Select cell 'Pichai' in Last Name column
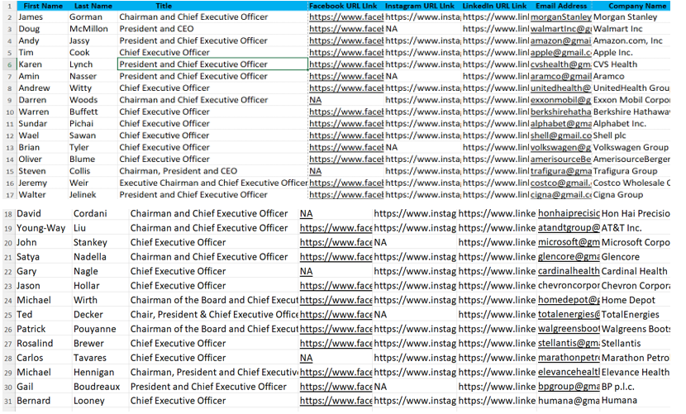Viewport: 686px width, 414px height. click(93, 124)
